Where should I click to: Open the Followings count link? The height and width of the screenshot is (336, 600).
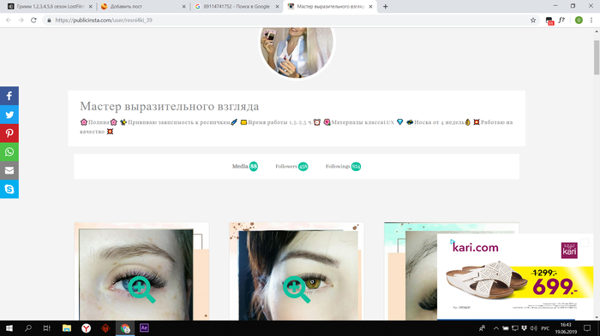tap(343, 167)
